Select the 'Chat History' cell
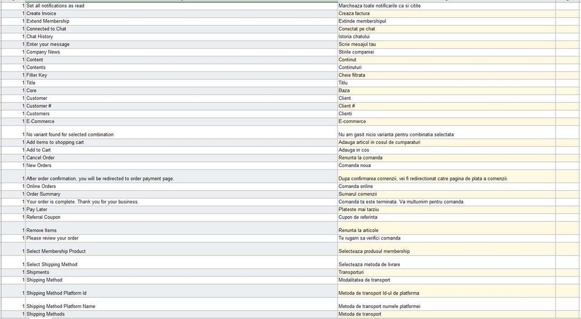The width and height of the screenshot is (581, 319). coord(181,37)
